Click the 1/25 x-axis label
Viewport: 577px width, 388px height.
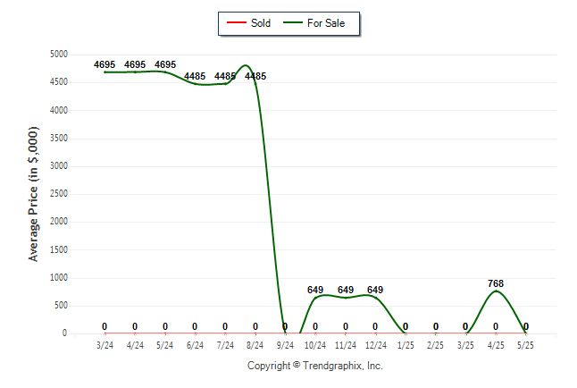[406, 345]
